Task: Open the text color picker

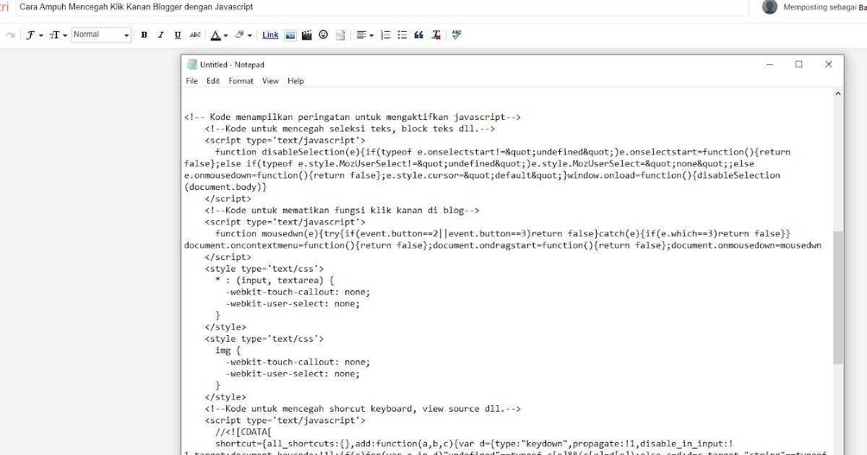Action: (x=218, y=35)
